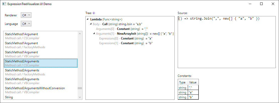The image size is (279, 103).
Task: Open the Language dropdown
Action: 26,24
